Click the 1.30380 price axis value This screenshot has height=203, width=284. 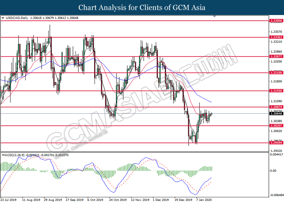click(276, 121)
